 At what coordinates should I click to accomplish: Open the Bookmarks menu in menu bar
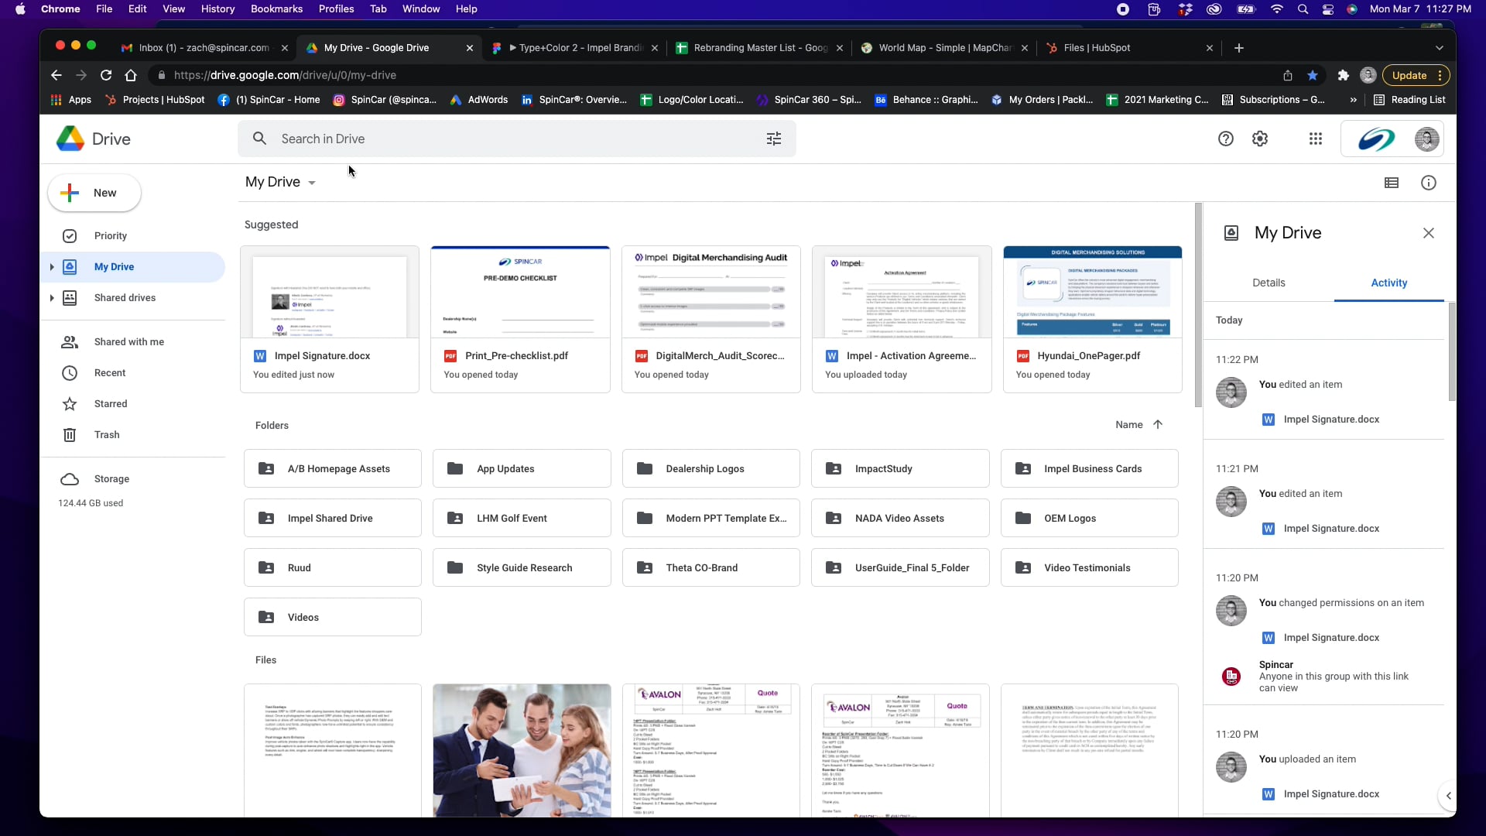click(x=276, y=9)
